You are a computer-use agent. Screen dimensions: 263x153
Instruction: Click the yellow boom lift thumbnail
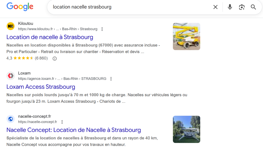186,36
